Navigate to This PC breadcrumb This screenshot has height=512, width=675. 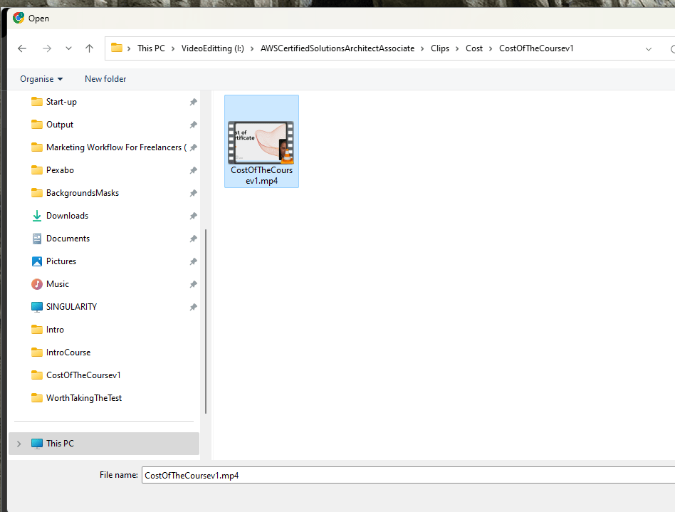click(151, 48)
